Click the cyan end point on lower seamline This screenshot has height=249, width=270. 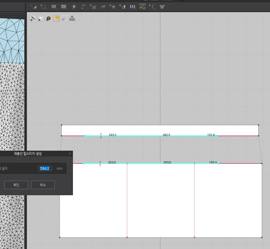coord(218,163)
